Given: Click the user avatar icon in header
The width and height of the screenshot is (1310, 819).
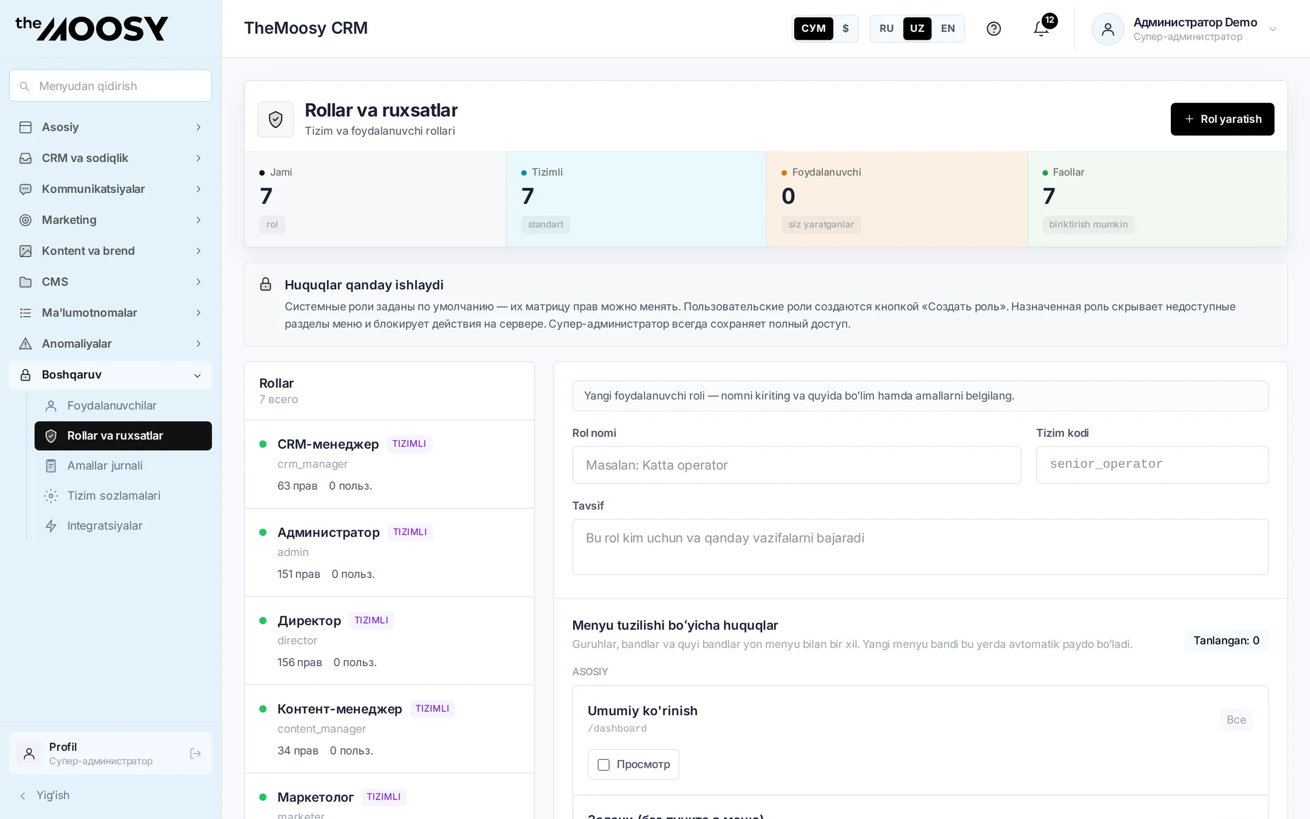Looking at the screenshot, I should coord(1107,29).
